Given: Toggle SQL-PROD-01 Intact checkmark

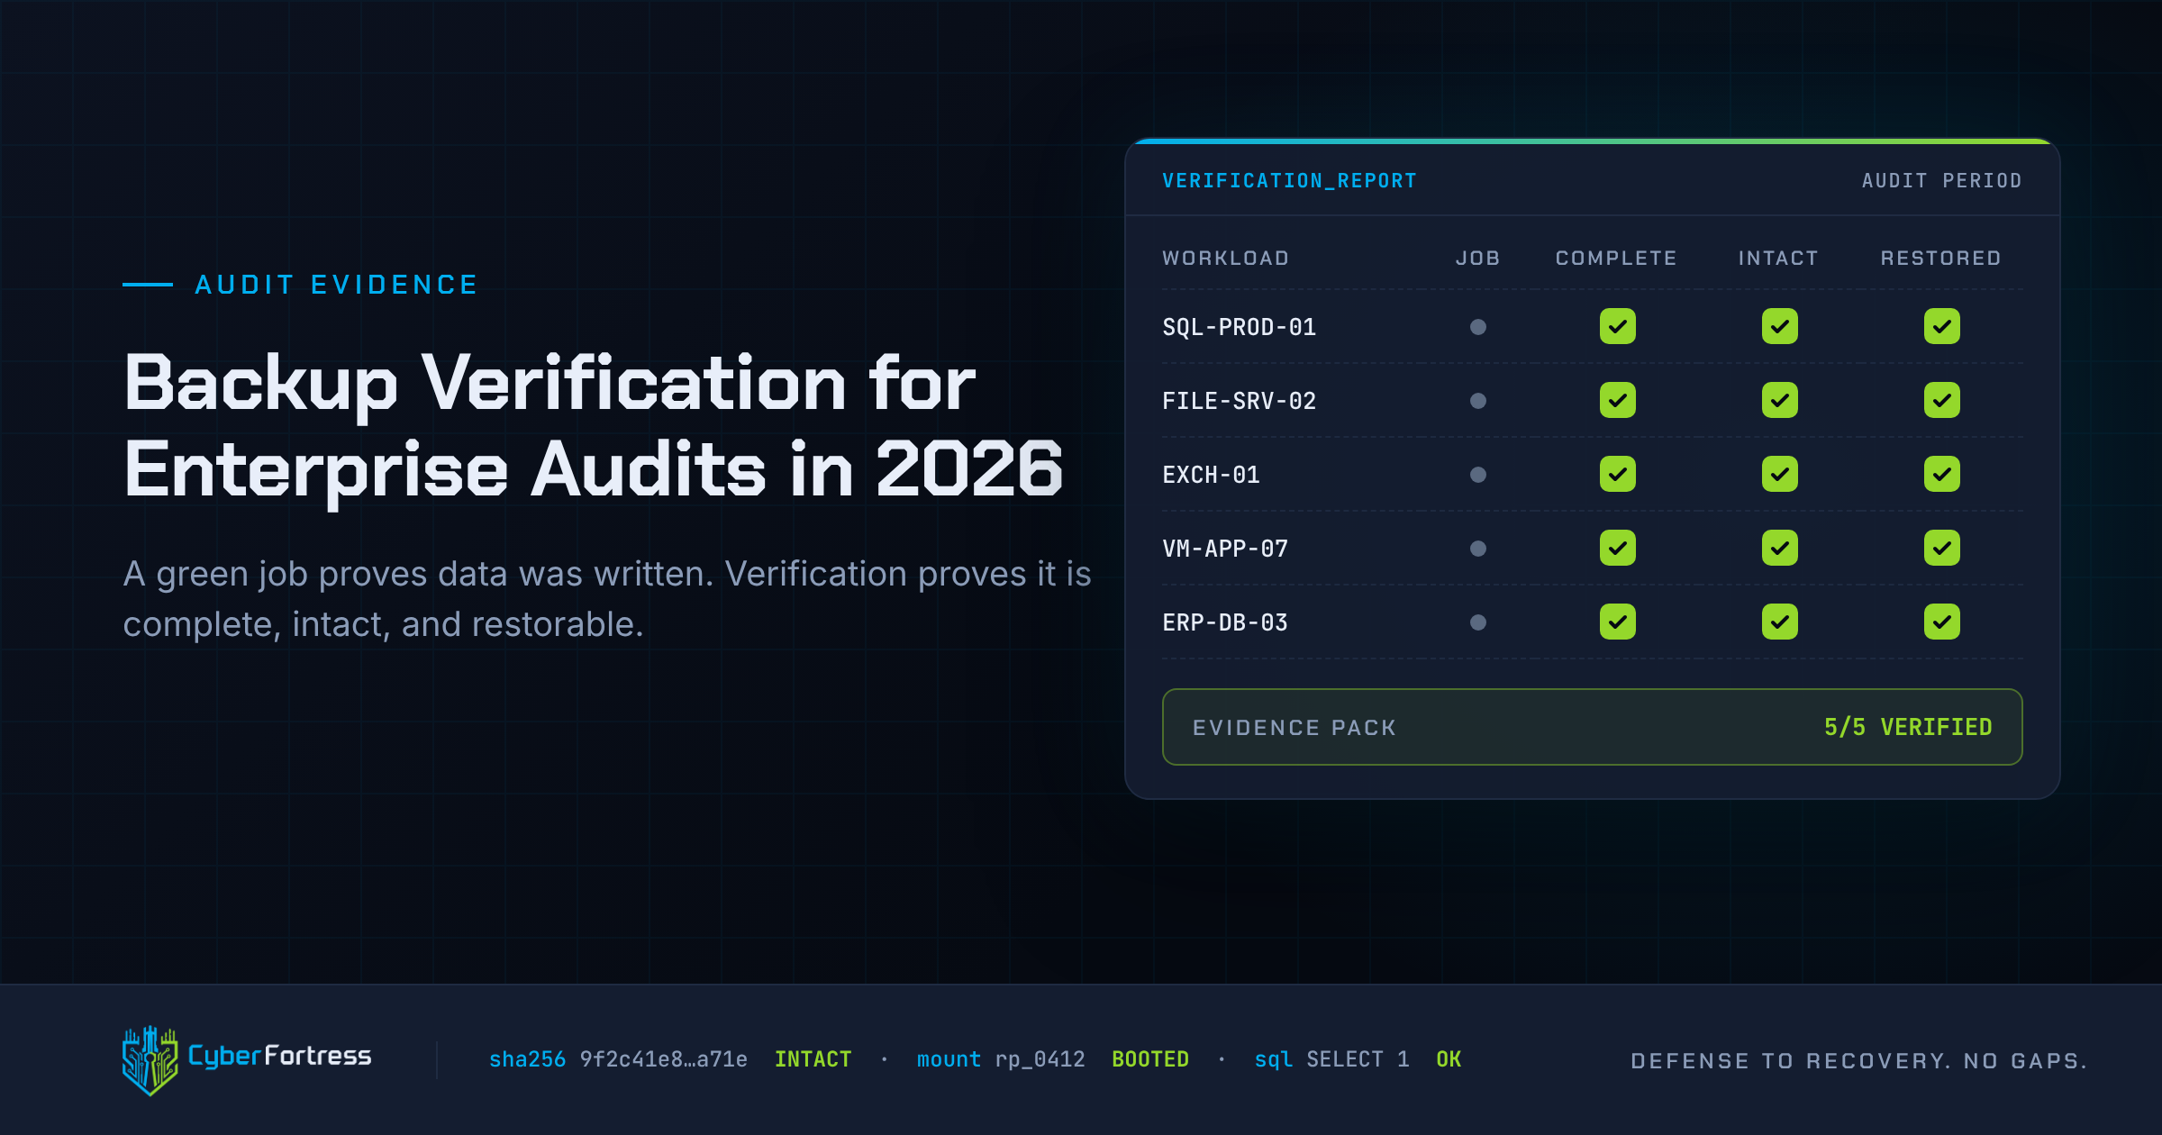Looking at the screenshot, I should [x=1780, y=326].
